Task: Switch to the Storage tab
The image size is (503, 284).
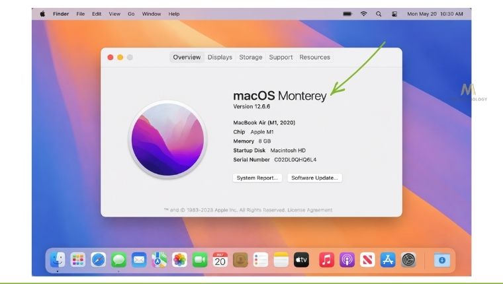Action: pyautogui.click(x=251, y=57)
